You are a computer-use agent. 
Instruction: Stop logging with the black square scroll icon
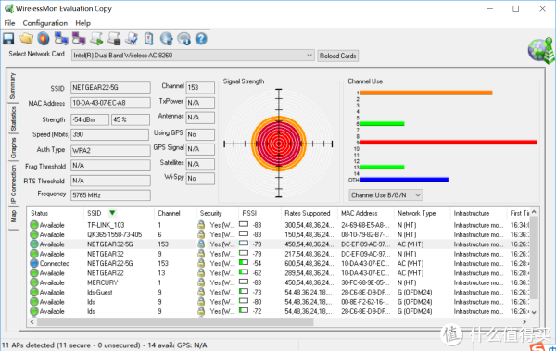tap(114, 39)
